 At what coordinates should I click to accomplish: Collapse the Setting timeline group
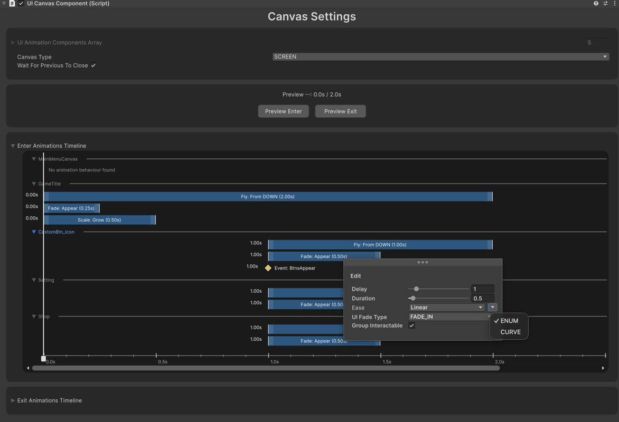pyautogui.click(x=34, y=280)
